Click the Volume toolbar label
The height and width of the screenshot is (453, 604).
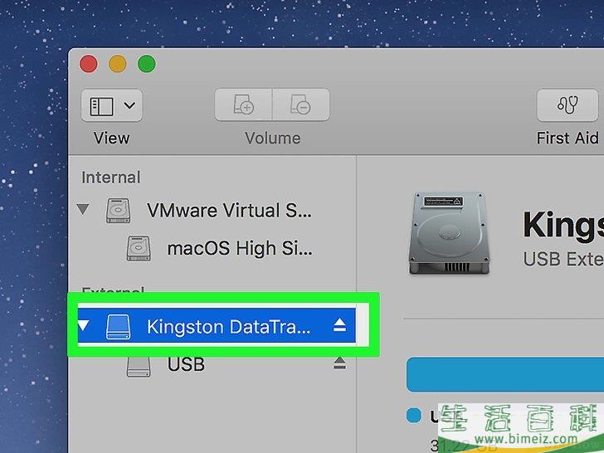[273, 138]
